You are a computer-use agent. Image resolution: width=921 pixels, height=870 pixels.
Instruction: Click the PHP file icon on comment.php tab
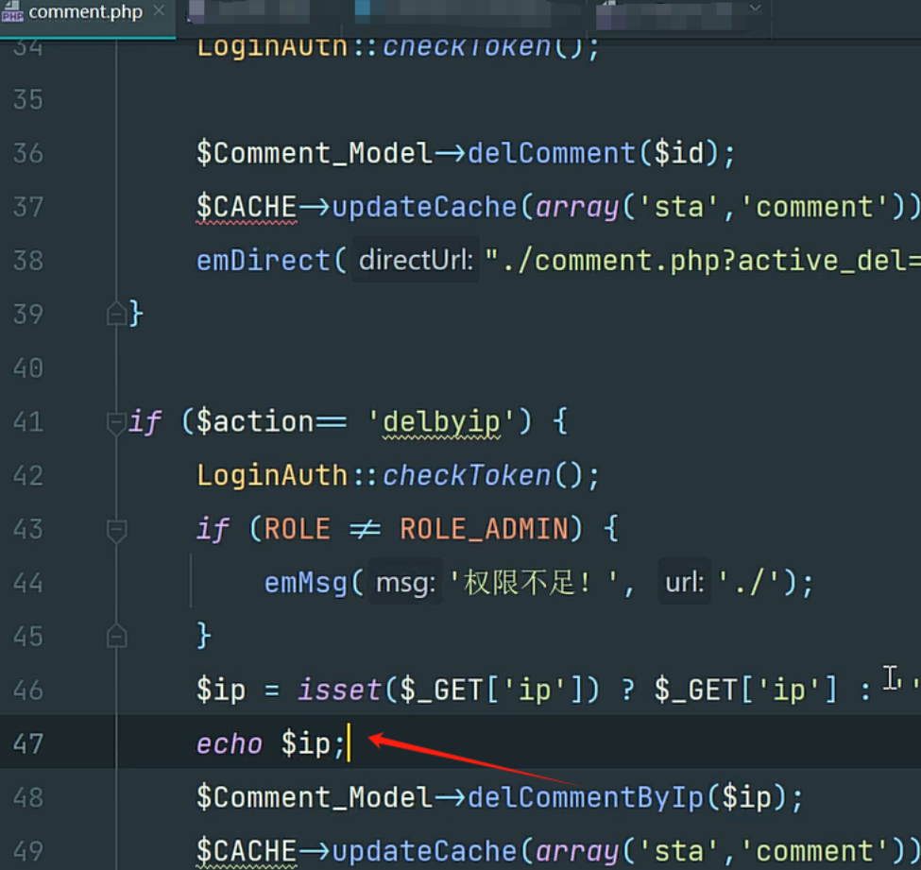pos(13,12)
